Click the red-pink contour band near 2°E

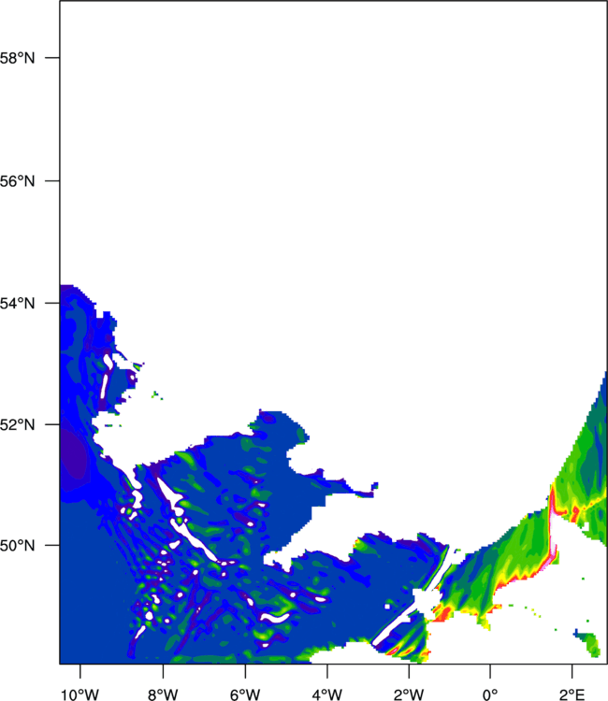[553, 523]
